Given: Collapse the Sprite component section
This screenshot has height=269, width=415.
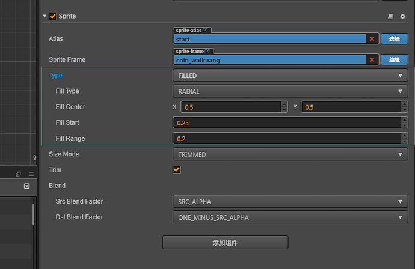Looking at the screenshot, I should pos(45,17).
